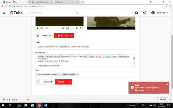This screenshot has width=173, height=108.
Task: Open Word from taskbar
Action: pos(46,105)
